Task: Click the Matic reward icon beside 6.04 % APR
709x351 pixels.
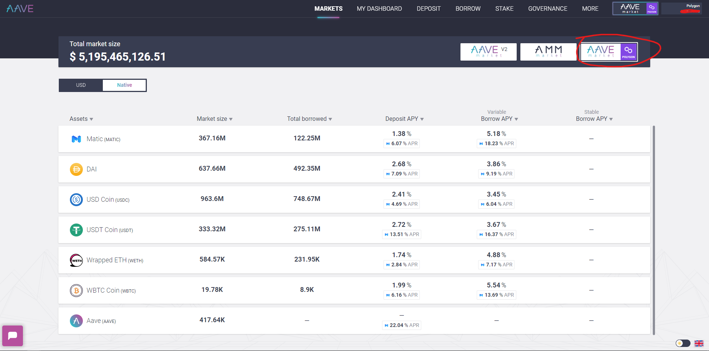Action: (482, 204)
